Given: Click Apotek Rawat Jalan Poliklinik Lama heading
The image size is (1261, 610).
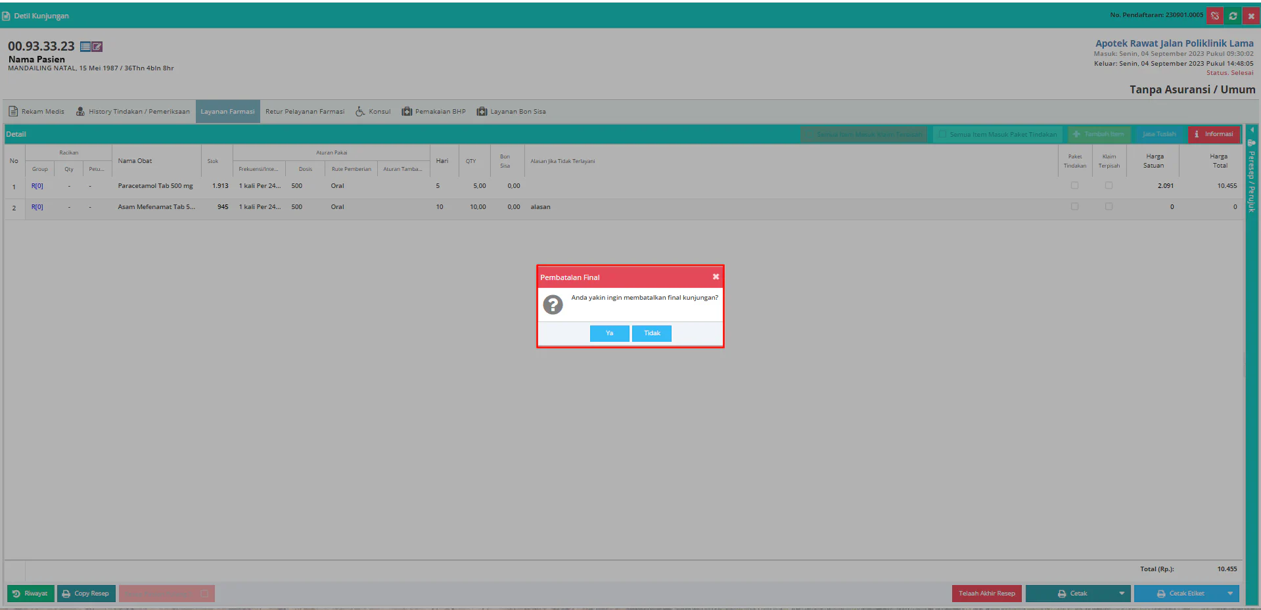Looking at the screenshot, I should tap(1174, 43).
